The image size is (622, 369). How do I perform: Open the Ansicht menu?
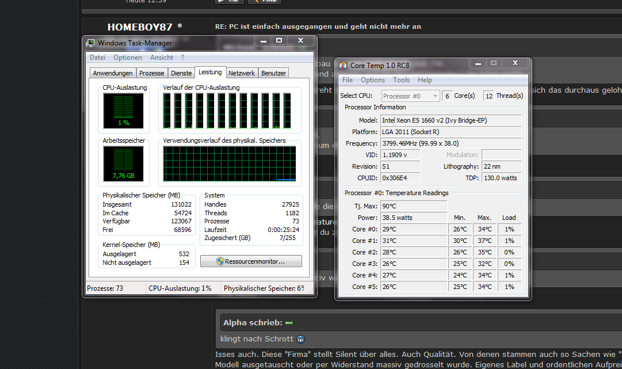click(x=162, y=58)
